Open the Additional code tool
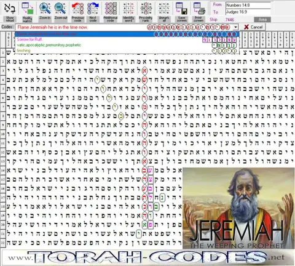This screenshot has width=295, height=266. click(111, 9)
